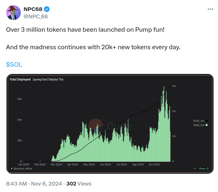This screenshot has width=218, height=192.
Task: Click the Total Deployed chart title
Action: pyautogui.click(x=20, y=79)
